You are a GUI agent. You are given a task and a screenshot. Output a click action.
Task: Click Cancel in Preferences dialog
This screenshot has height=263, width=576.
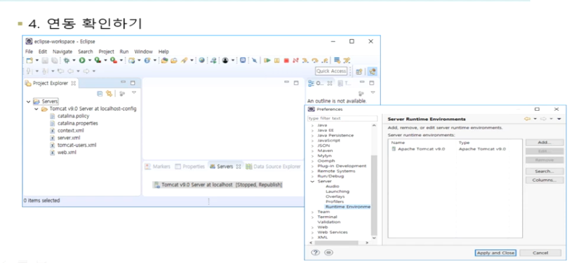540,252
